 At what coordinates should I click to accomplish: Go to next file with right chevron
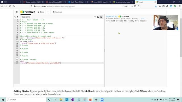tap(17, 17)
